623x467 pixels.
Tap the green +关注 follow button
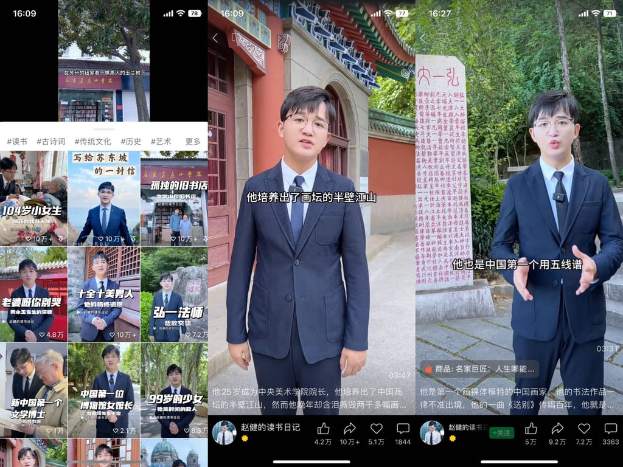click(x=501, y=432)
